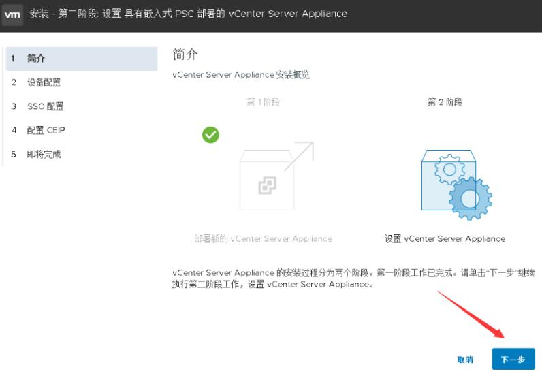Click the stage 2 gears setup icon
The height and width of the screenshot is (380, 542).
[457, 185]
